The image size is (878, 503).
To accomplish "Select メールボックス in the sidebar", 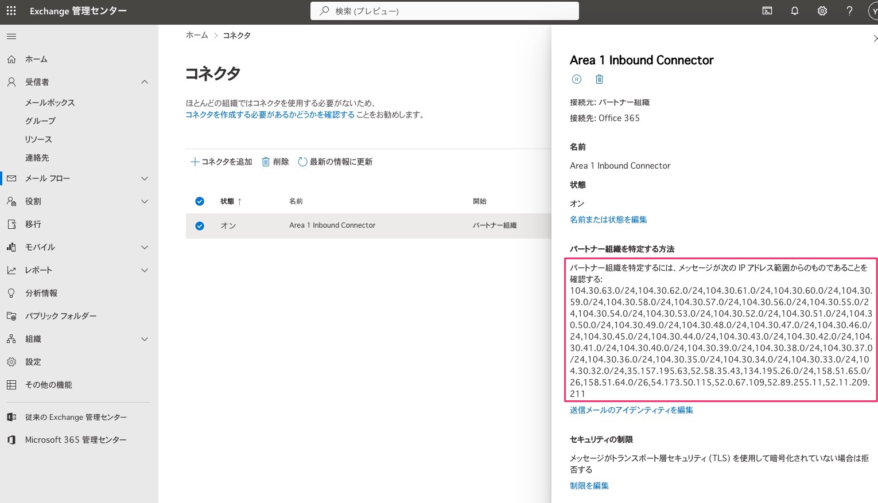I will [50, 102].
